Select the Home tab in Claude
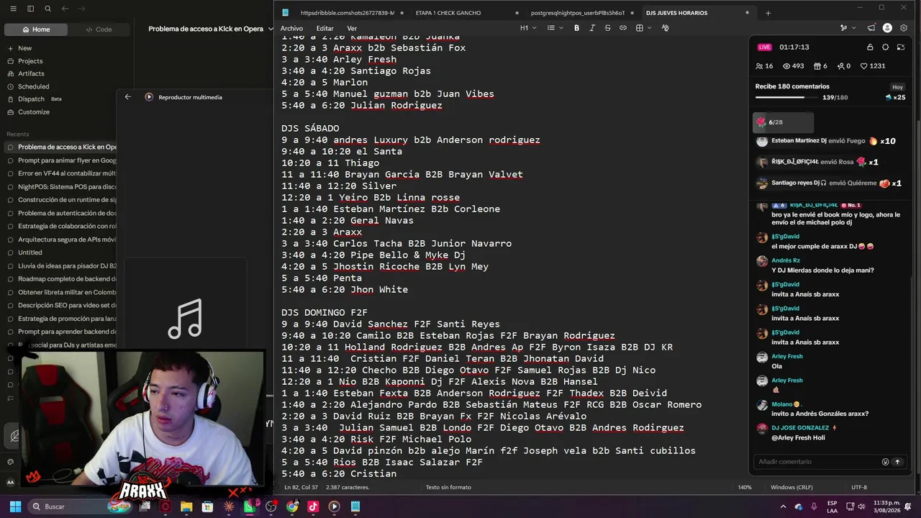 (36, 29)
